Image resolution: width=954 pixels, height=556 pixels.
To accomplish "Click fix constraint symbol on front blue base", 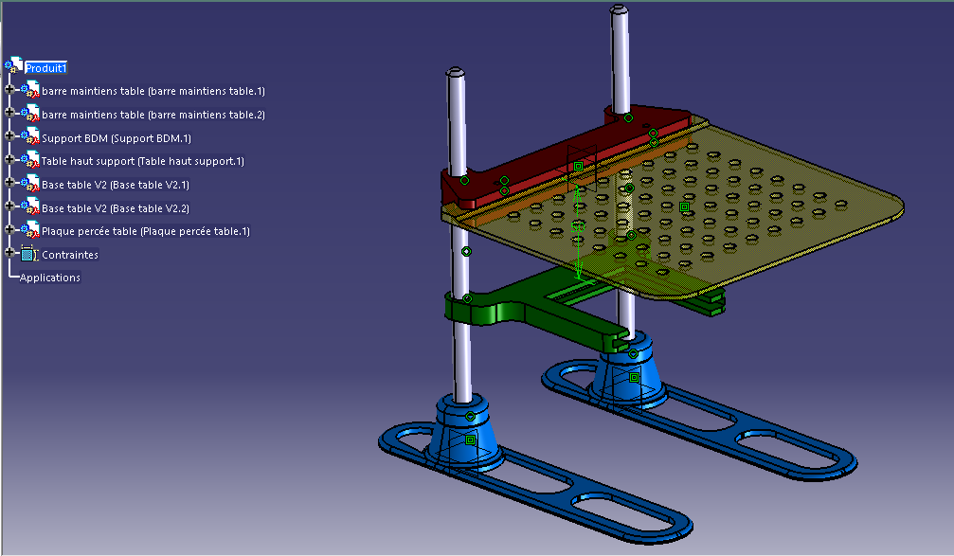I will point(470,439).
